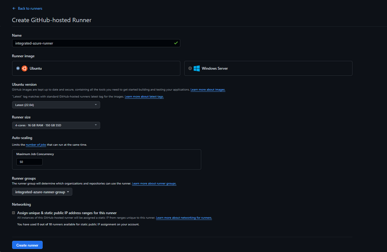387x252 pixels.
Task: Click the Ubuntu logo icon
Action: (25, 68)
